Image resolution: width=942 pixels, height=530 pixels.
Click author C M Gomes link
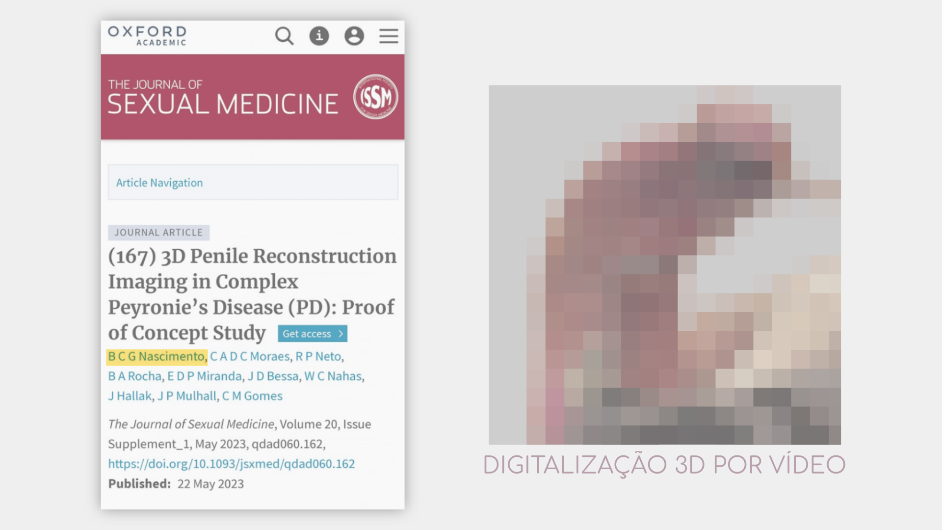pyautogui.click(x=252, y=396)
